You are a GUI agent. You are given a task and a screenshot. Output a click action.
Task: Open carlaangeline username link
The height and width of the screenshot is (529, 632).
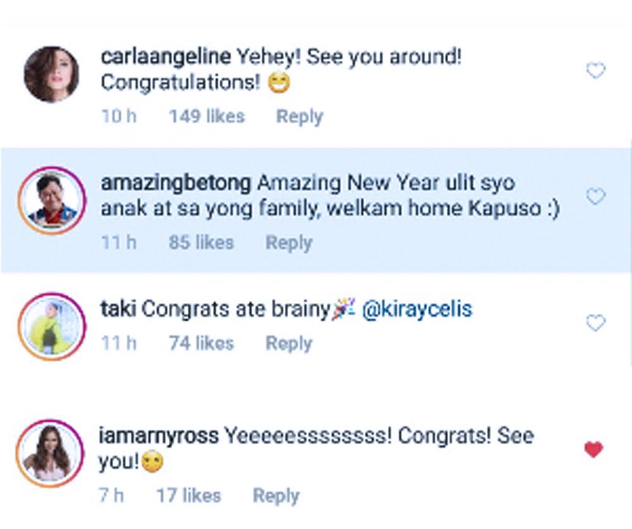point(166,57)
